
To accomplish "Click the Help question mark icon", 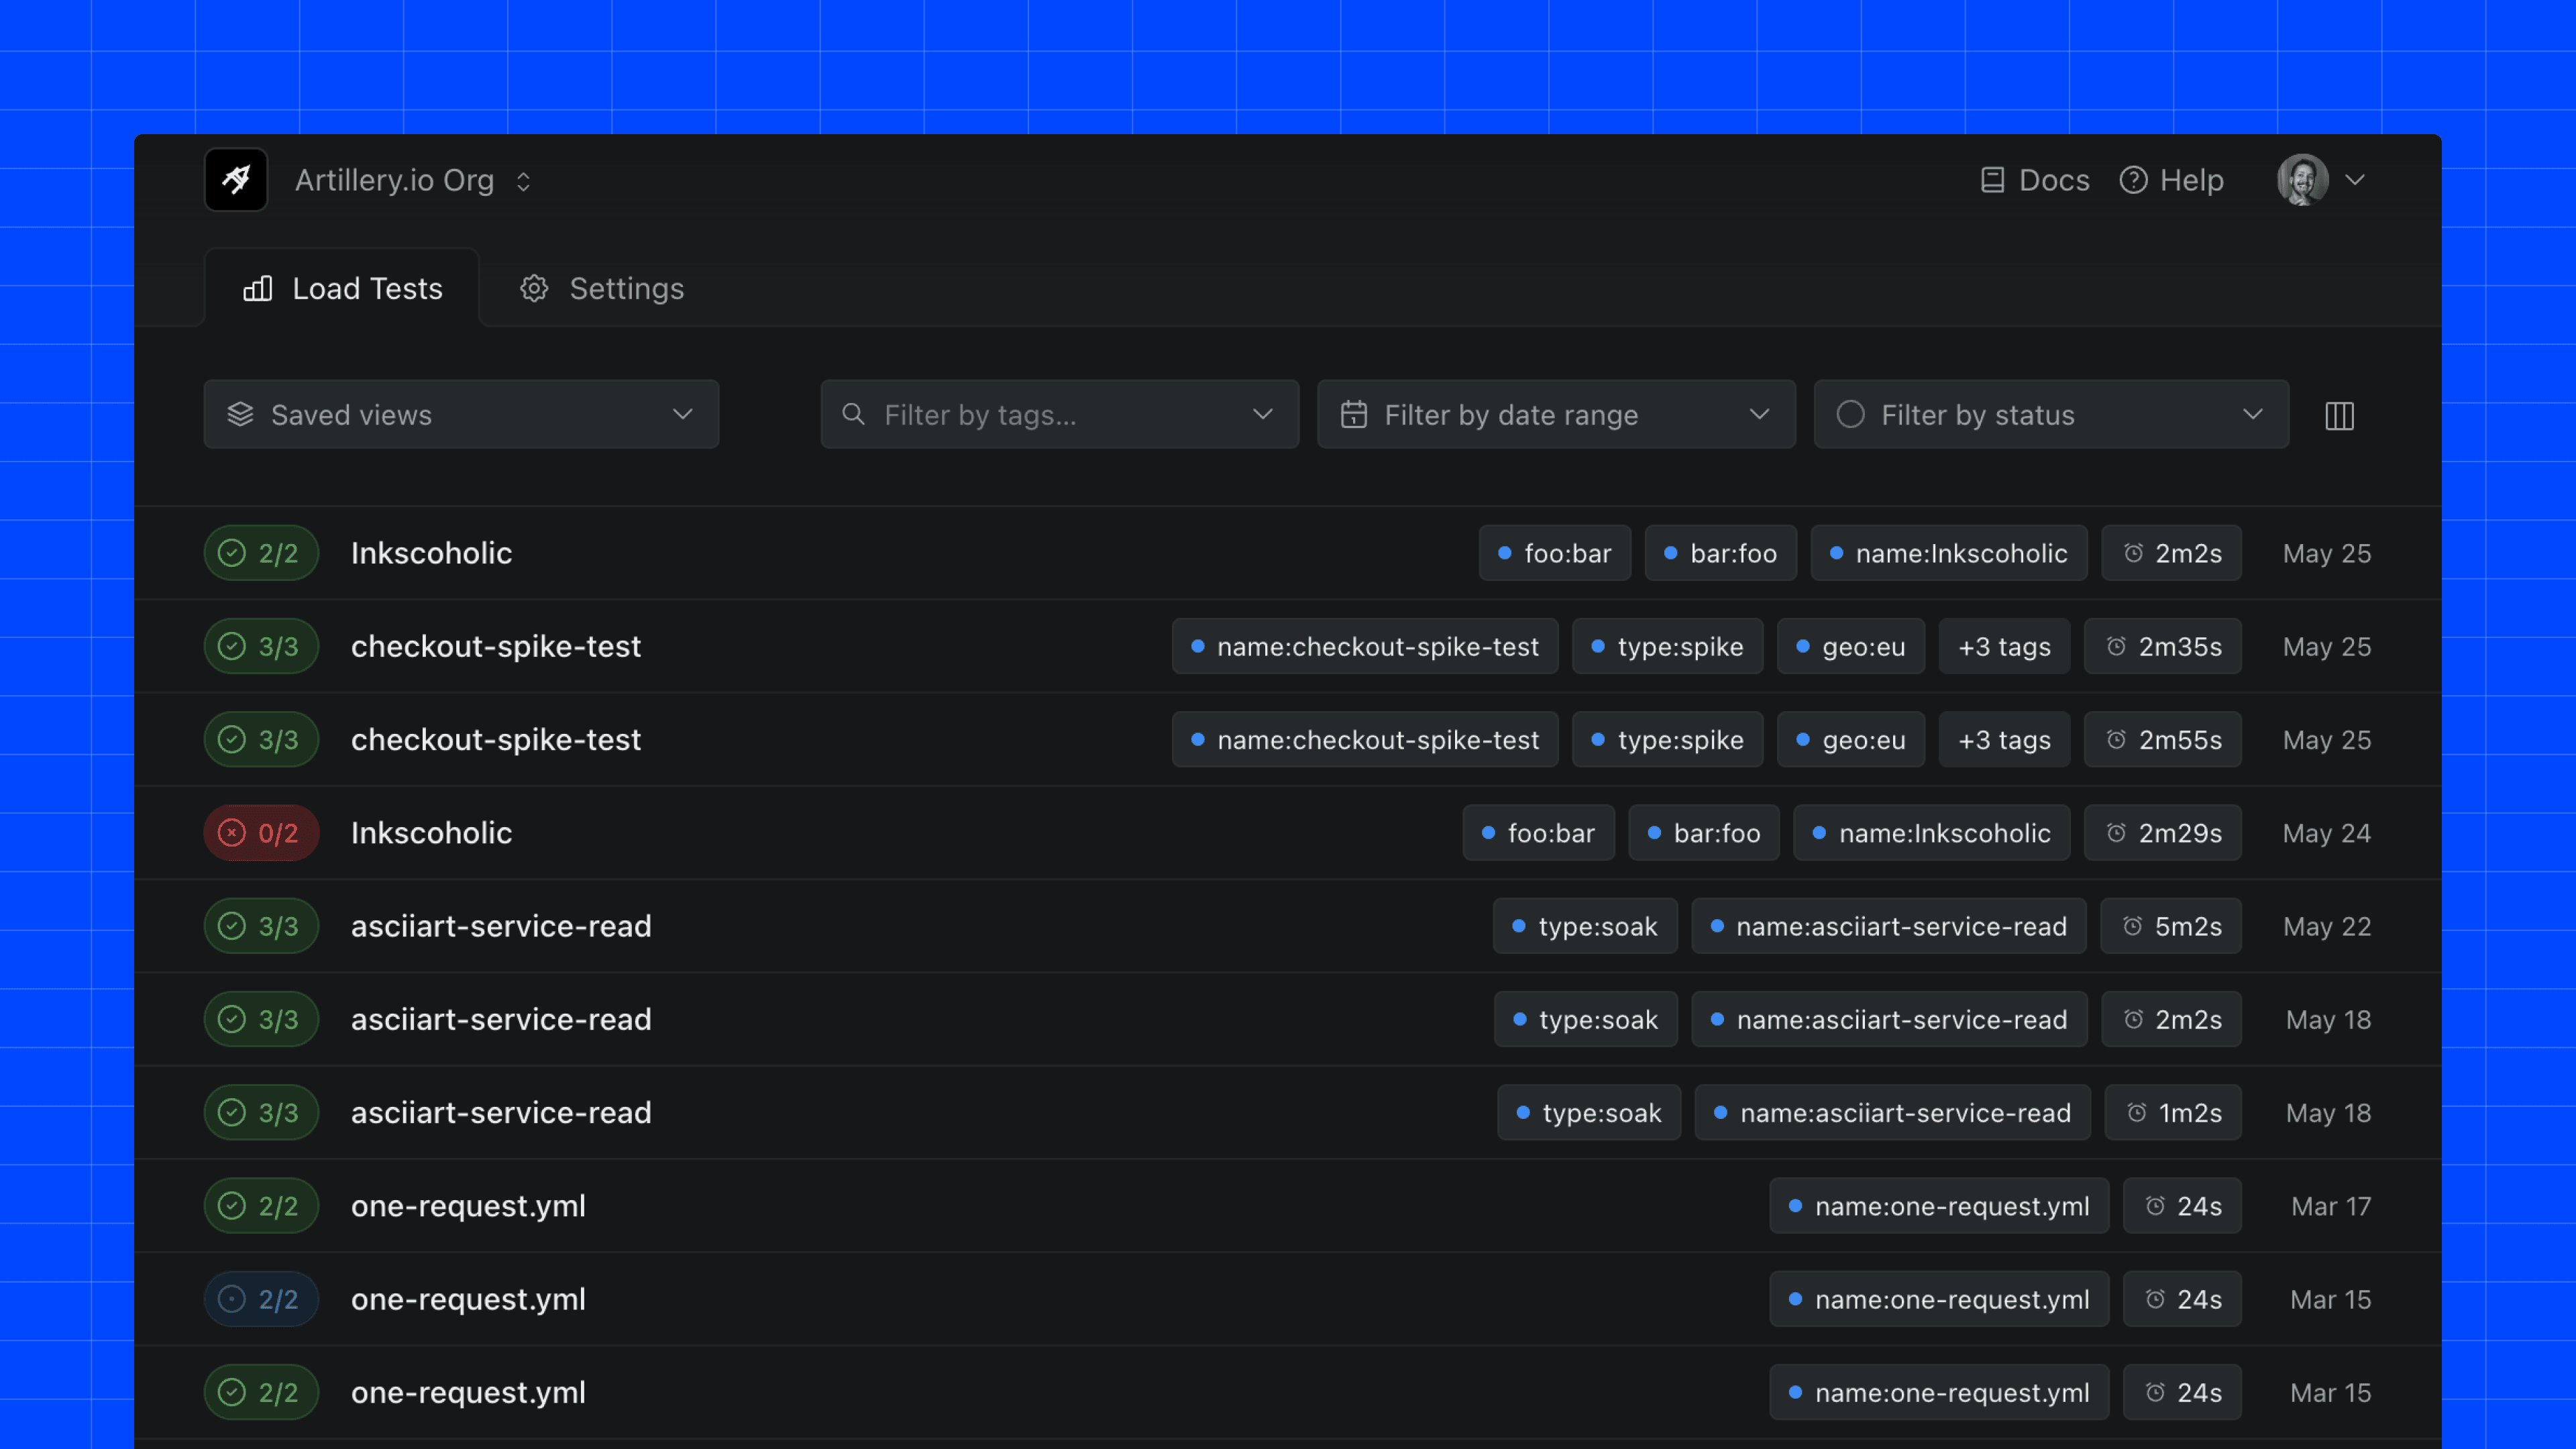I will [2133, 180].
